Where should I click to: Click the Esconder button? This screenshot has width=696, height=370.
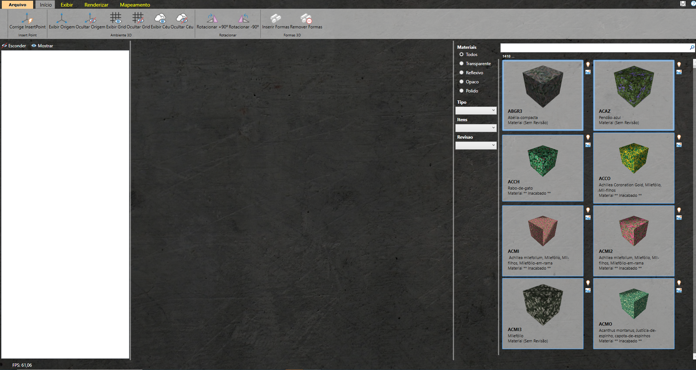14,46
